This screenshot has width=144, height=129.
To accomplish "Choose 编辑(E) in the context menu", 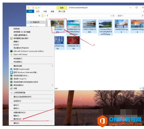I will pos(16,42).
